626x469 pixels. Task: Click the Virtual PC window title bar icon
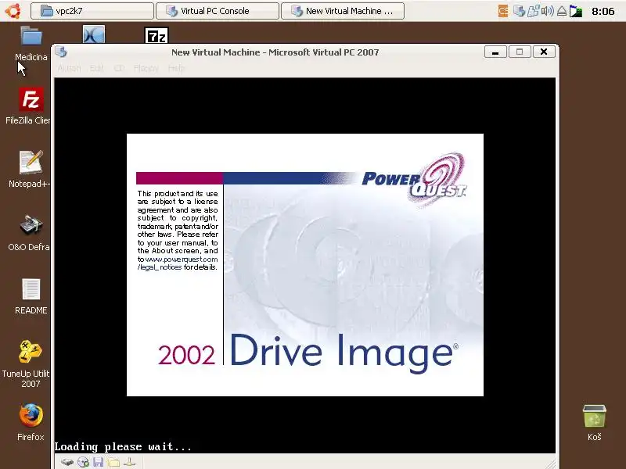61,52
